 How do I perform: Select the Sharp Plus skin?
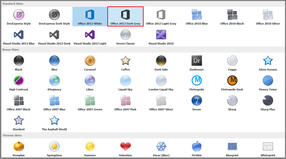268,103
